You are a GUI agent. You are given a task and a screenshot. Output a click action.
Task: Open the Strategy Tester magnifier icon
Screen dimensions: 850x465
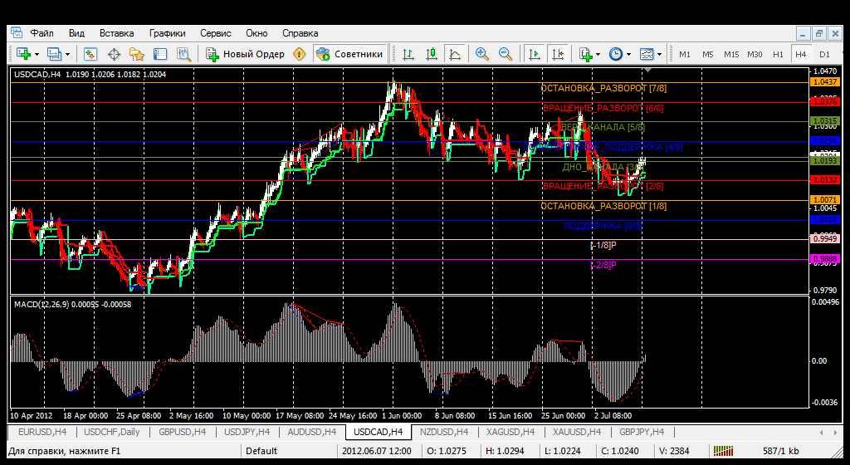tap(183, 54)
